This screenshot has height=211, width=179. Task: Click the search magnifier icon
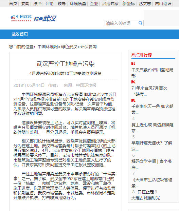point(141,23)
